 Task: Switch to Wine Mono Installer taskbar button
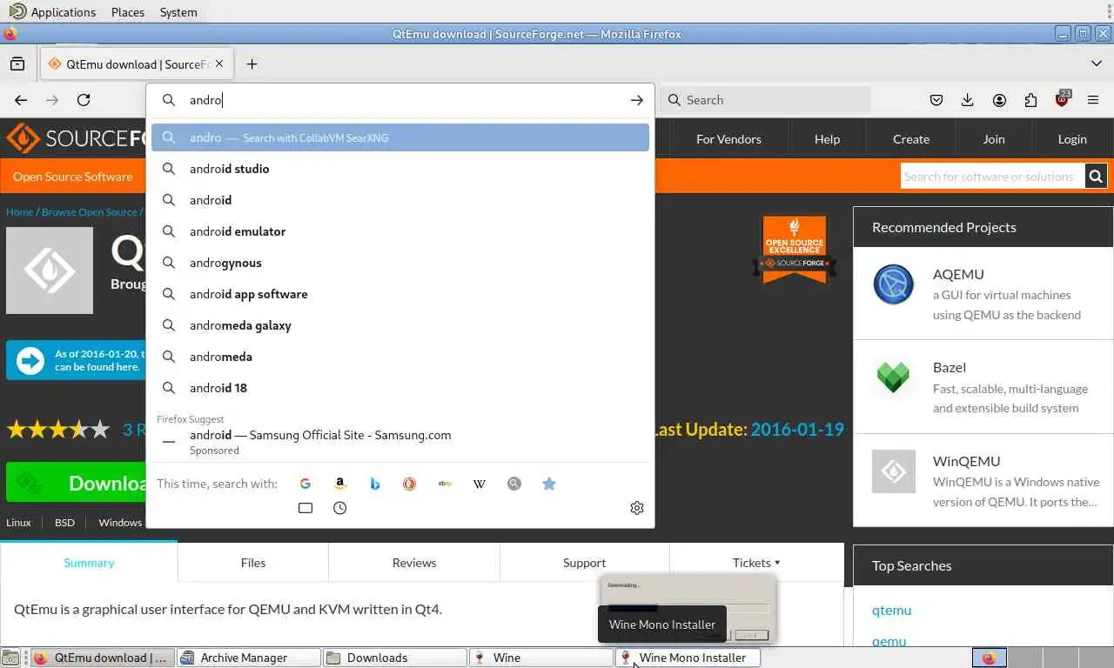pyautogui.click(x=688, y=658)
